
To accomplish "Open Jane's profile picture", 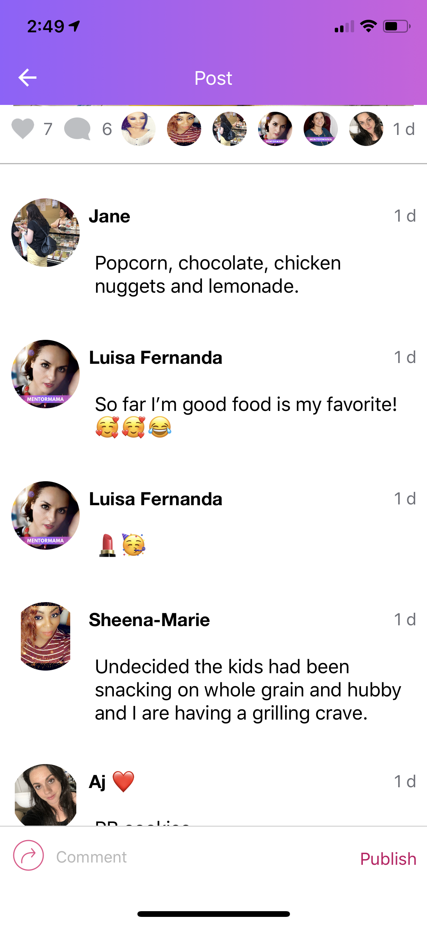I will click(46, 233).
